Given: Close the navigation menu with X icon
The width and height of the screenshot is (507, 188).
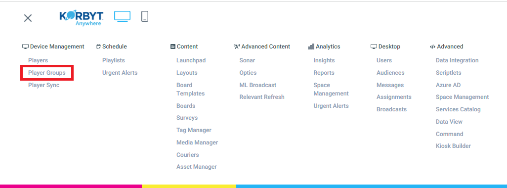Looking at the screenshot, I should pyautogui.click(x=28, y=18).
